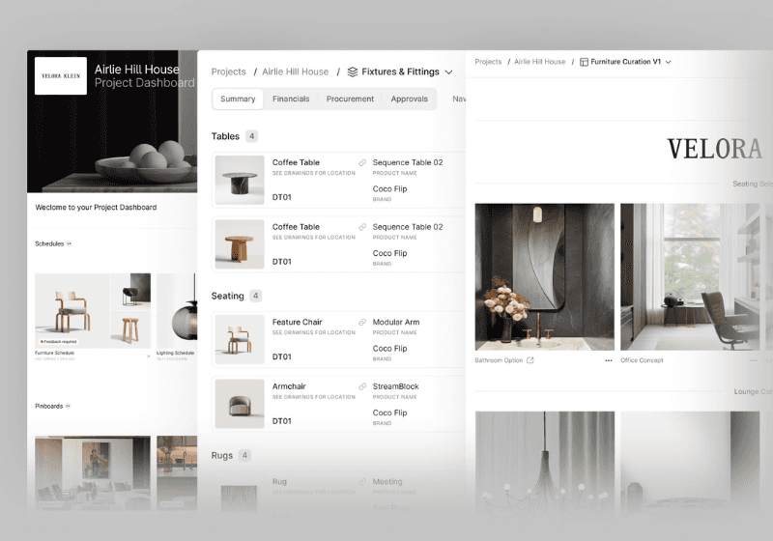Viewport: 773px width, 541px height.
Task: Click the Rugs section heading
Action: tap(222, 456)
